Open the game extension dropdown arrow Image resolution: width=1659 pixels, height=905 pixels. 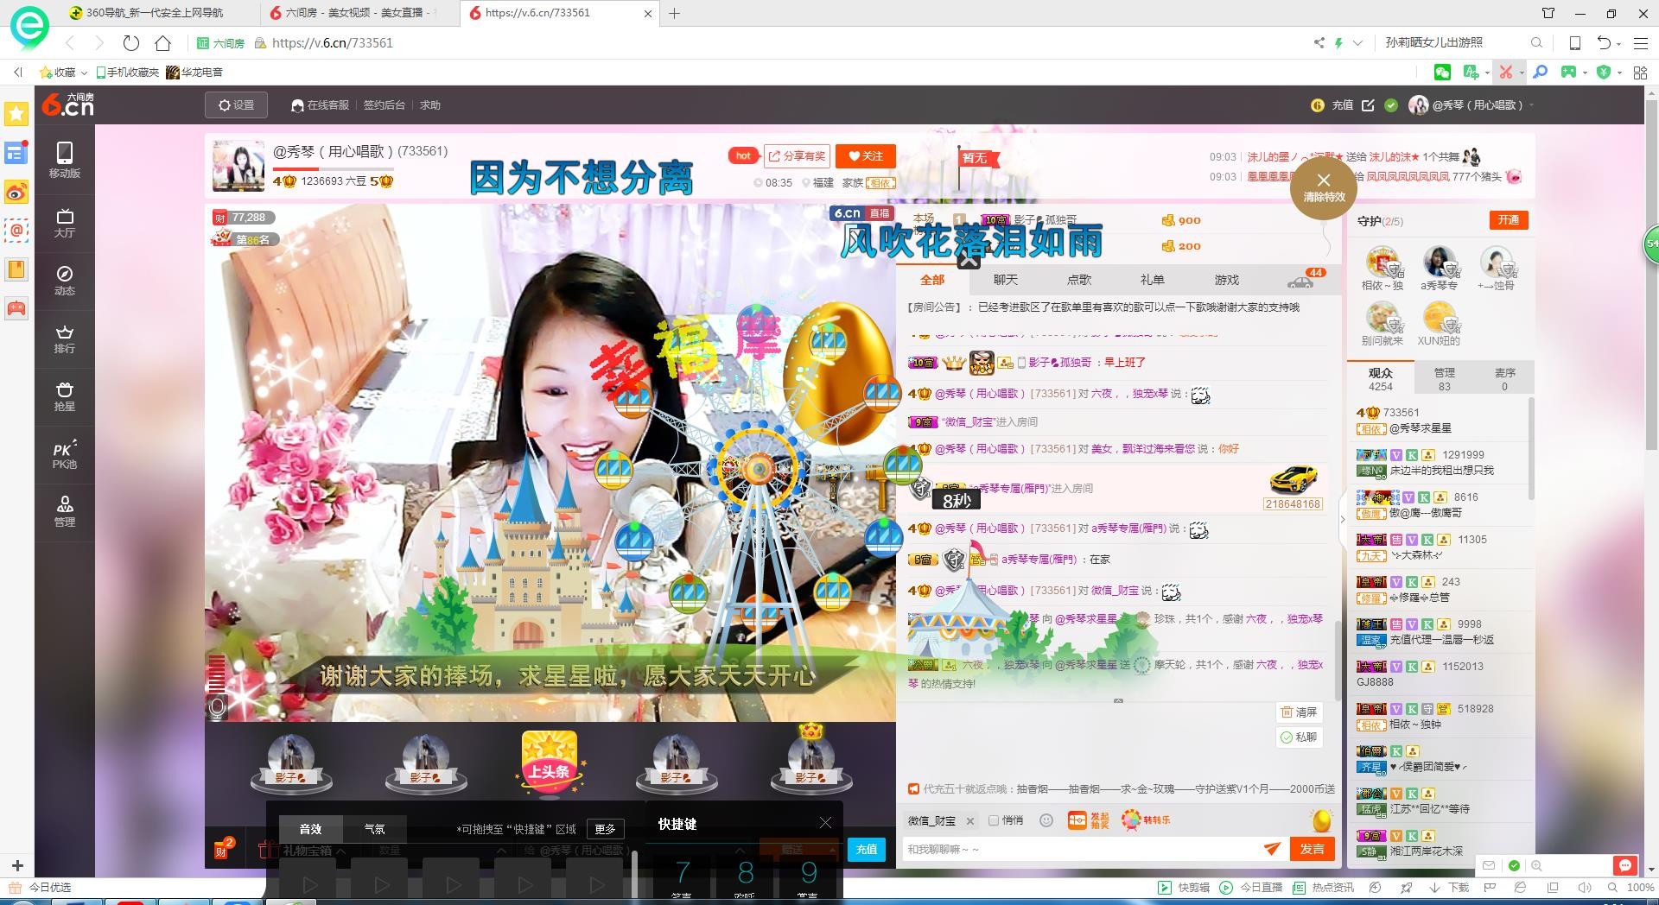coord(1585,73)
